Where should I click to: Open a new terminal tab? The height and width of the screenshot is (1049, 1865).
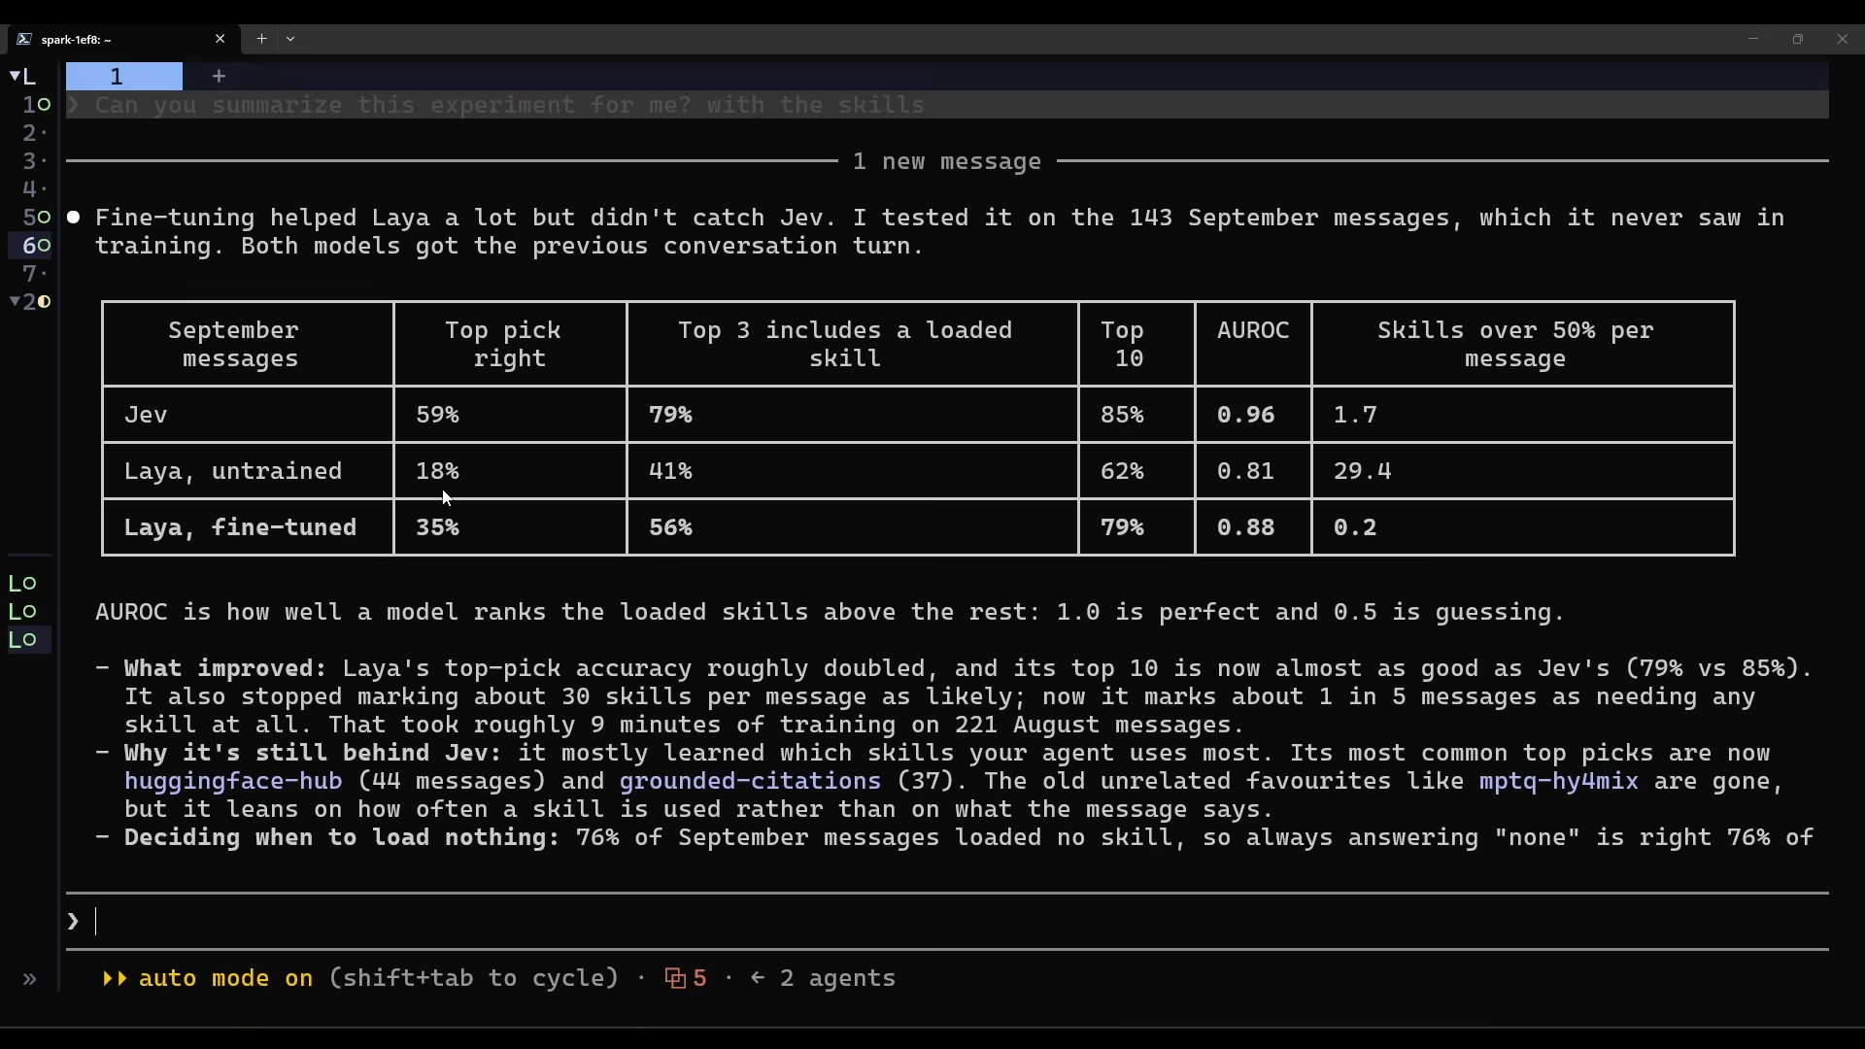click(261, 39)
